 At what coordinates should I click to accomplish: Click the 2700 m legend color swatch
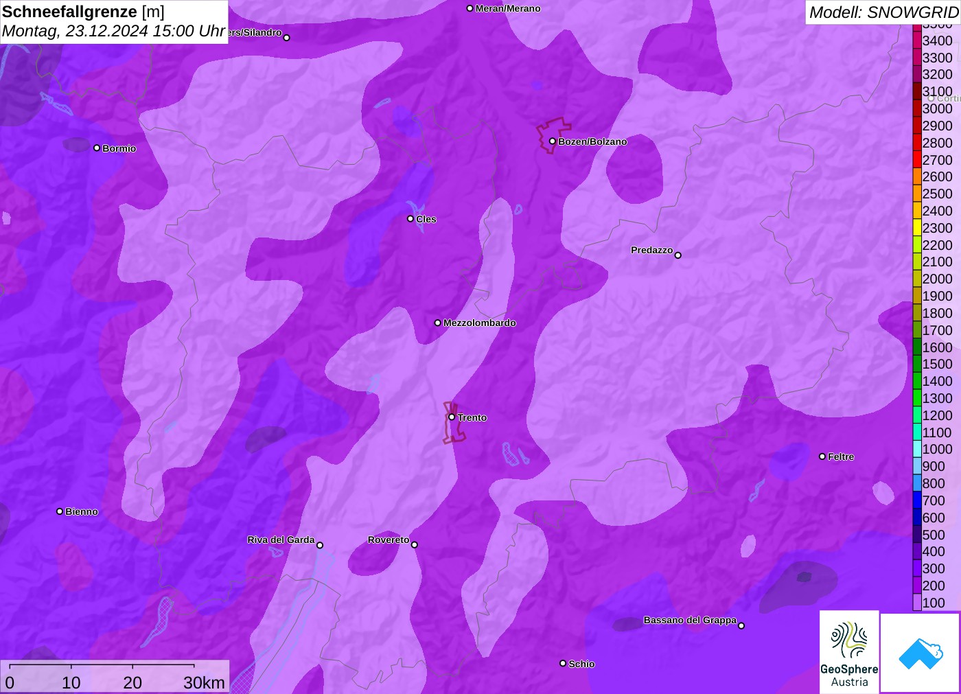(x=917, y=160)
